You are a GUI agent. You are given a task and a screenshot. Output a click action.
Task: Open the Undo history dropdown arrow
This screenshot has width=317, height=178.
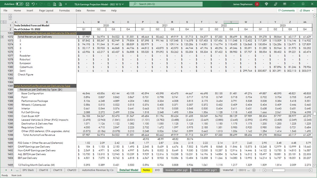(x=37, y=4)
